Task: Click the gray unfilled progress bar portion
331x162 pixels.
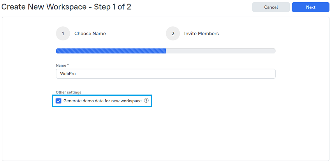Action: pos(220,51)
